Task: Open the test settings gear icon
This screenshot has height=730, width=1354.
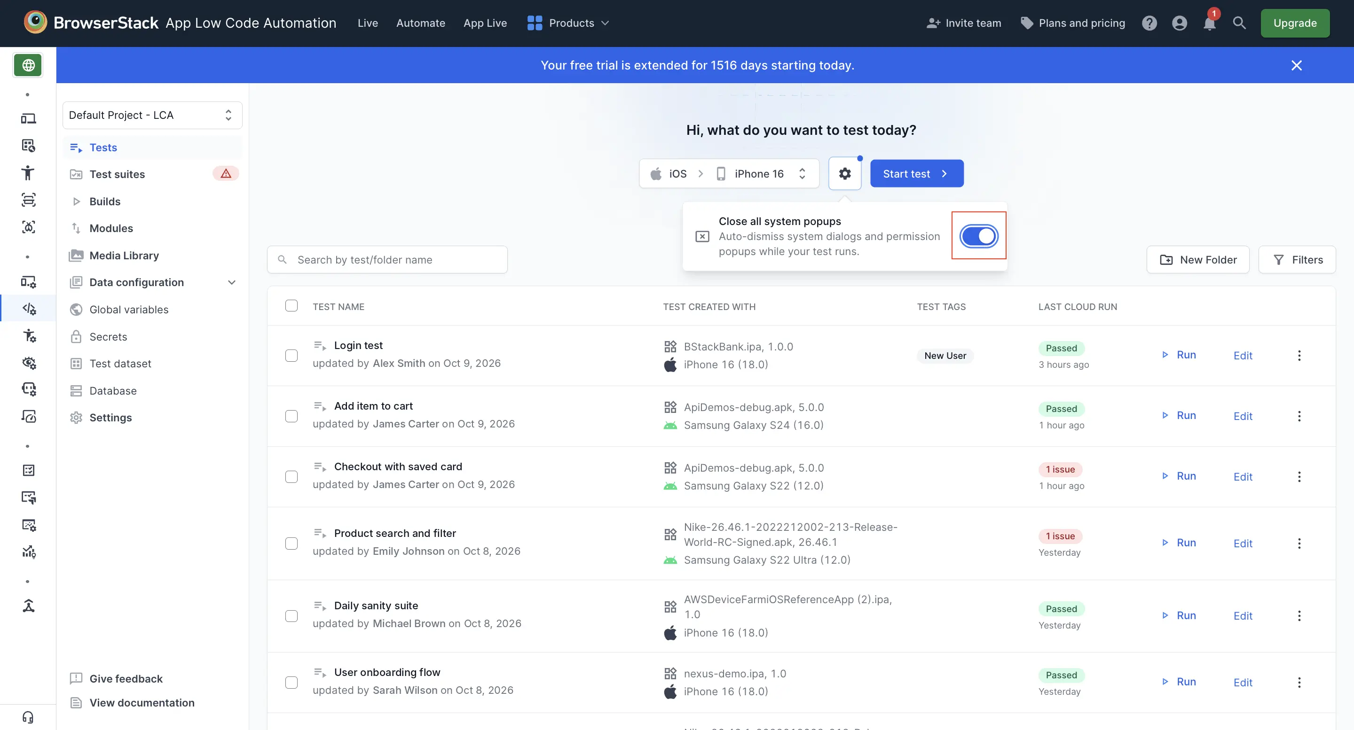Action: pos(845,173)
